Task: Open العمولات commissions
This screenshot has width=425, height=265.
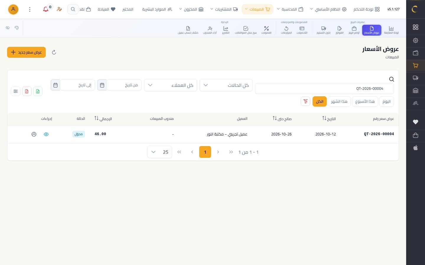Action: (267, 30)
